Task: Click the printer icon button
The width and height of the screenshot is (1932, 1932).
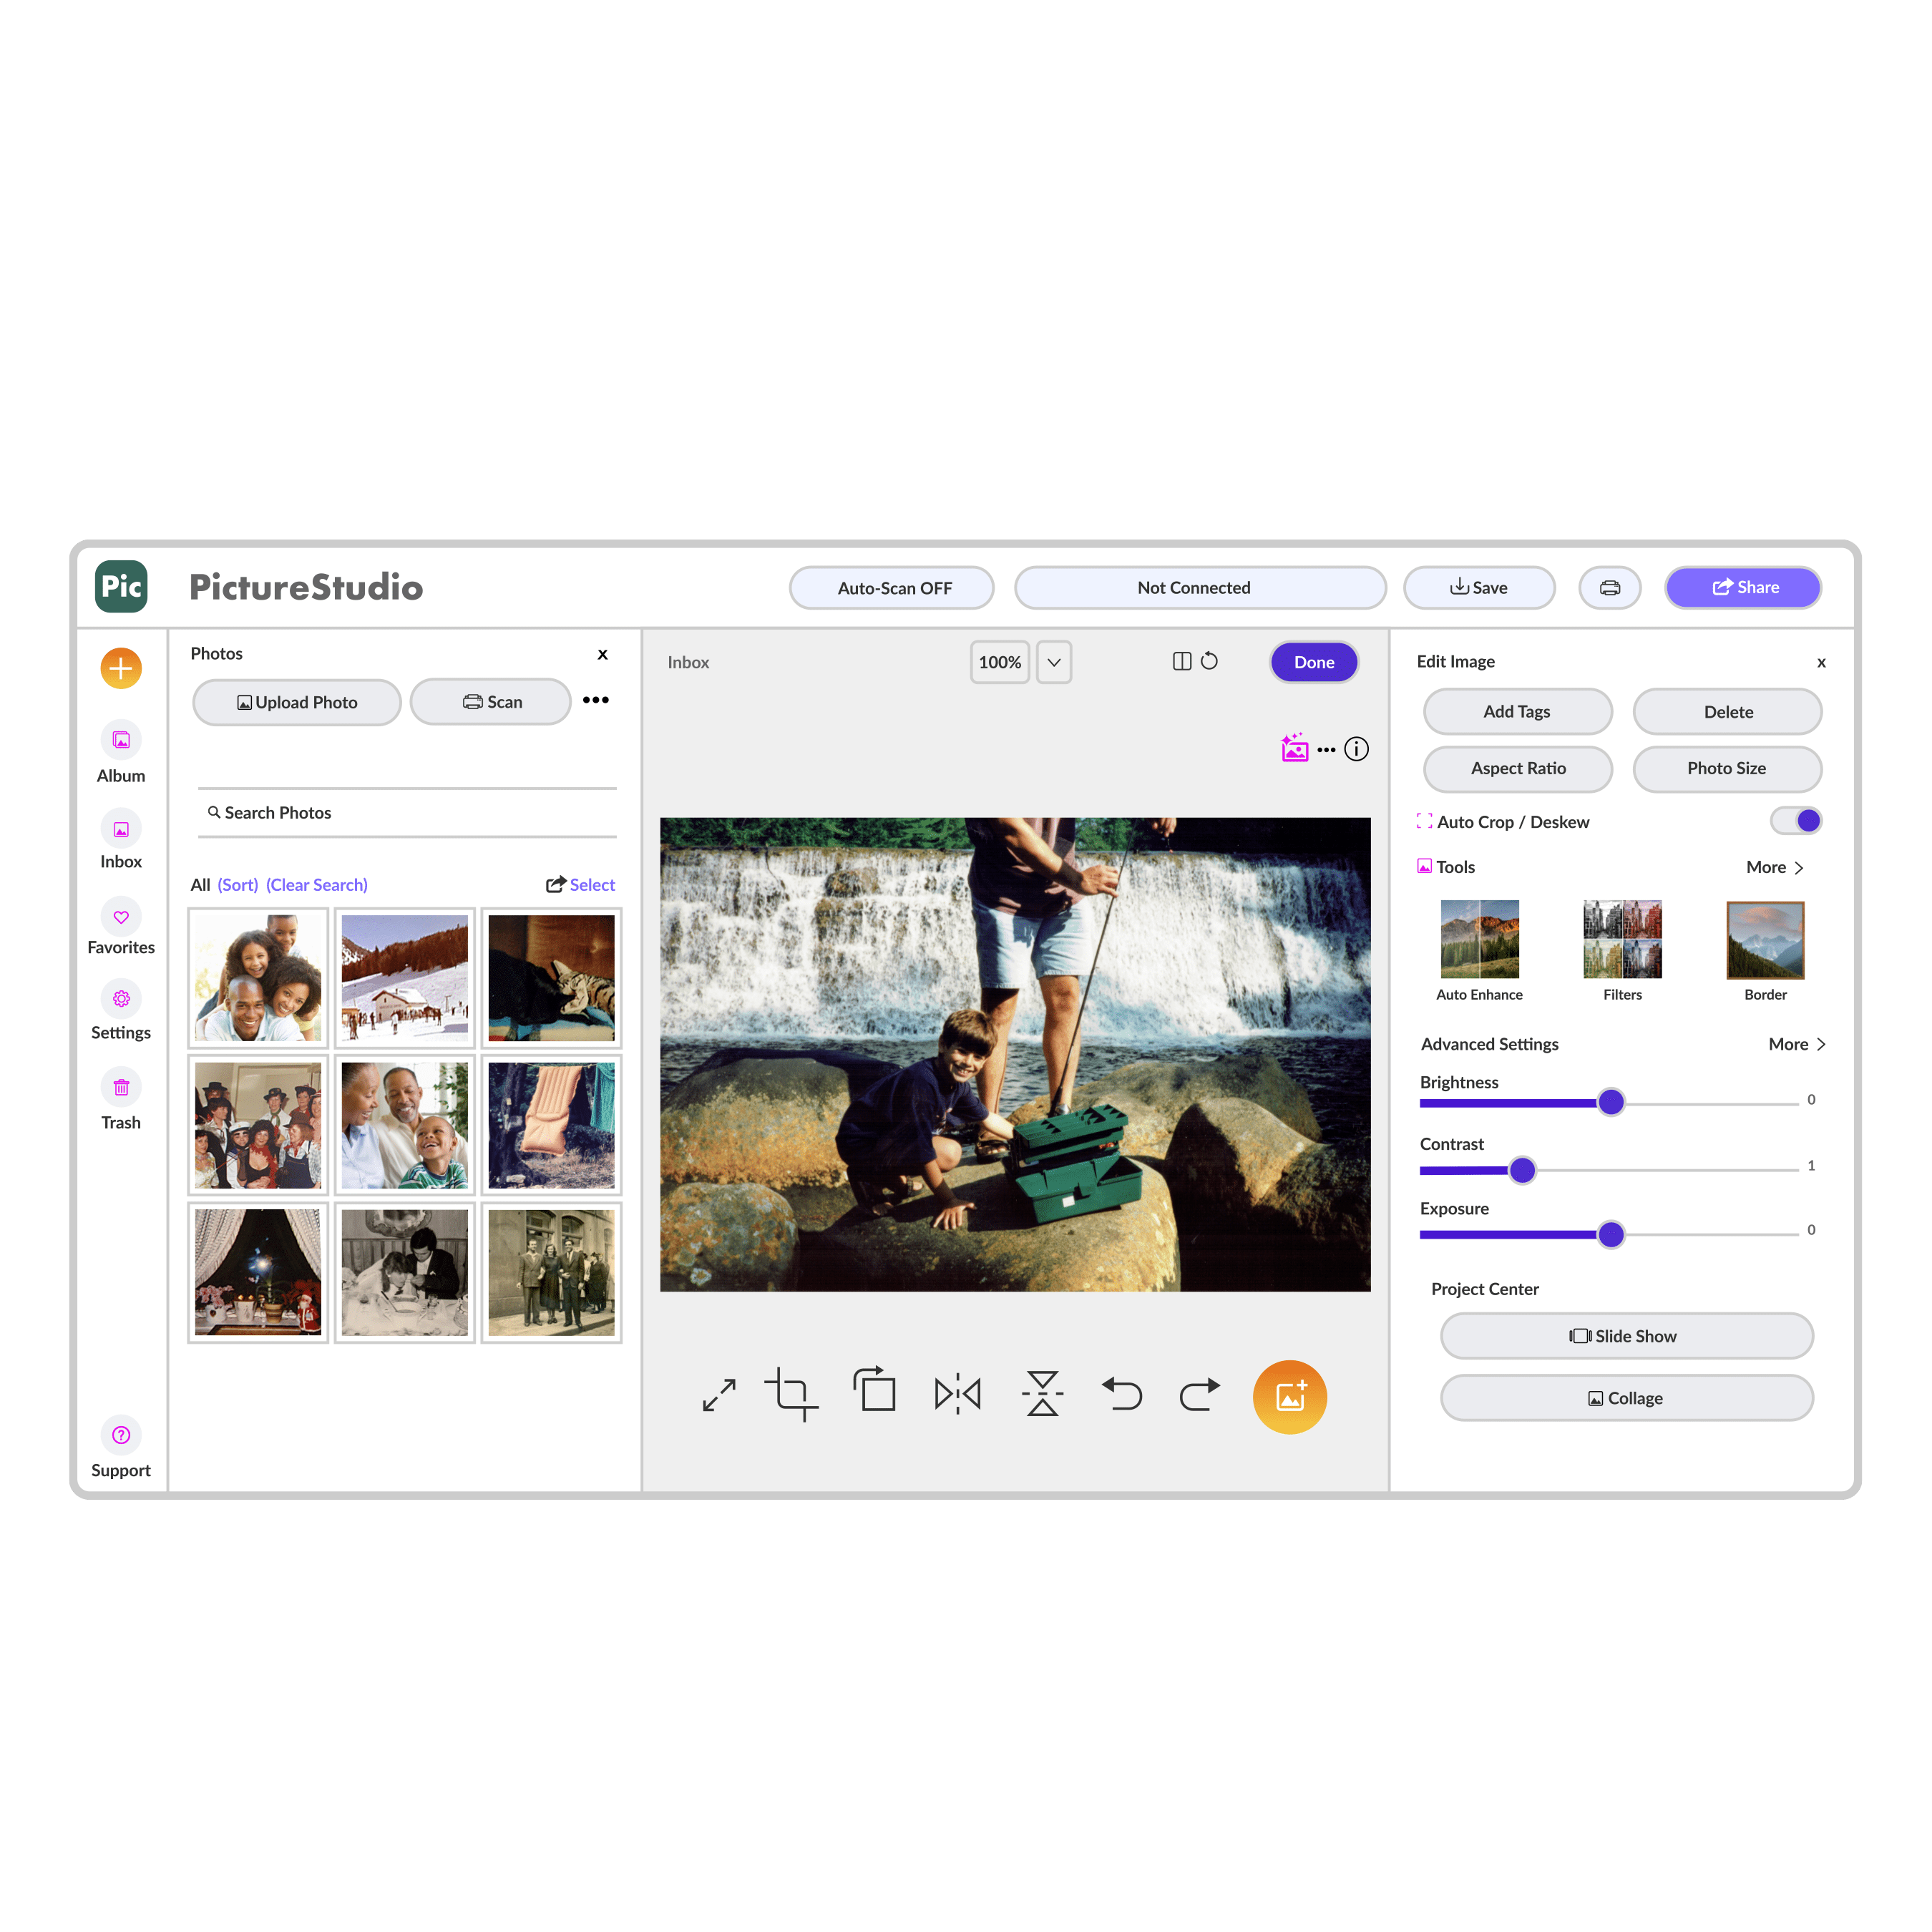Action: click(x=1609, y=588)
